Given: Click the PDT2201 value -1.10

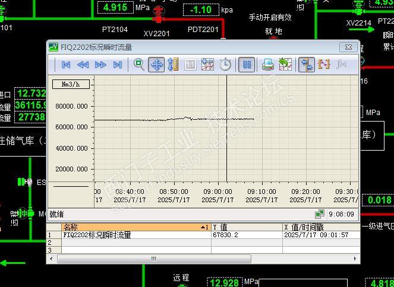Looking at the screenshot, I should coord(201,10).
